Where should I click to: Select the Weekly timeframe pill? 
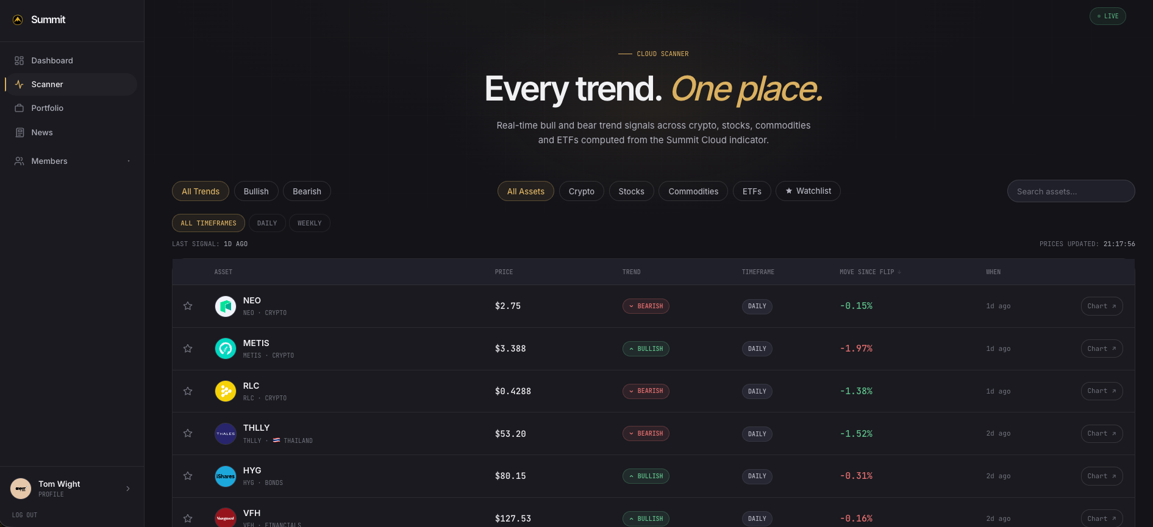point(310,223)
